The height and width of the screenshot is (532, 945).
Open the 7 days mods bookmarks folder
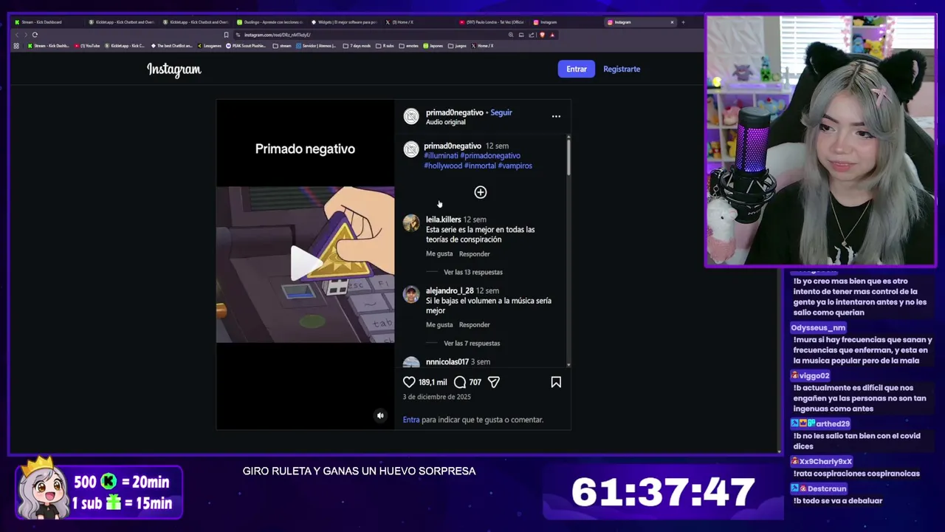tap(357, 46)
